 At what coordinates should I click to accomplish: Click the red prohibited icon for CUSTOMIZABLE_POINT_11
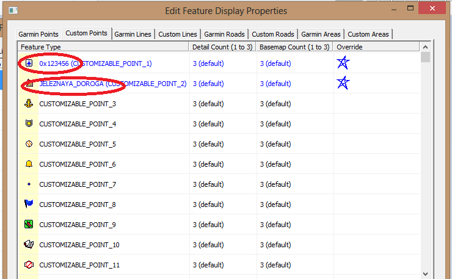[28, 265]
